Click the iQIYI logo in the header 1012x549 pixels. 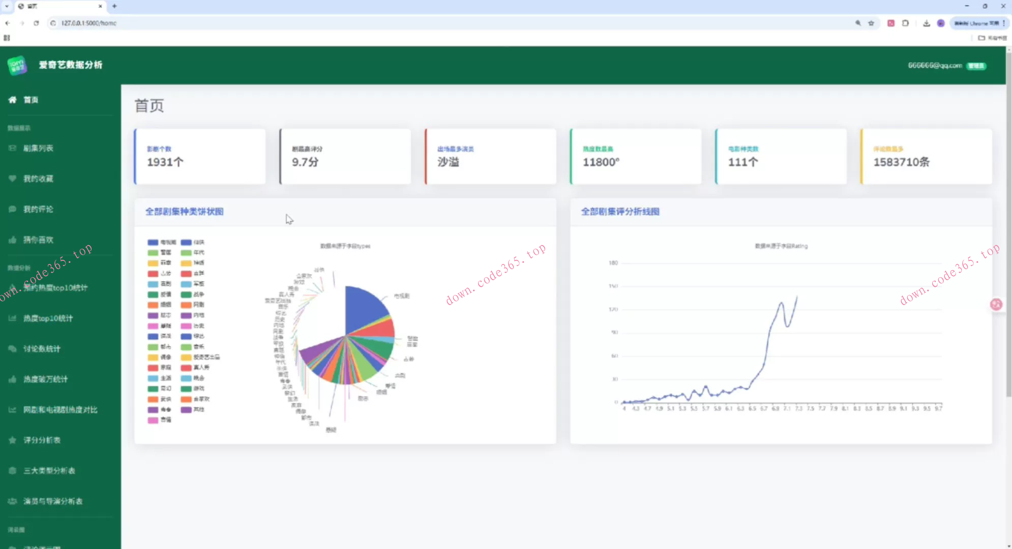click(x=17, y=65)
